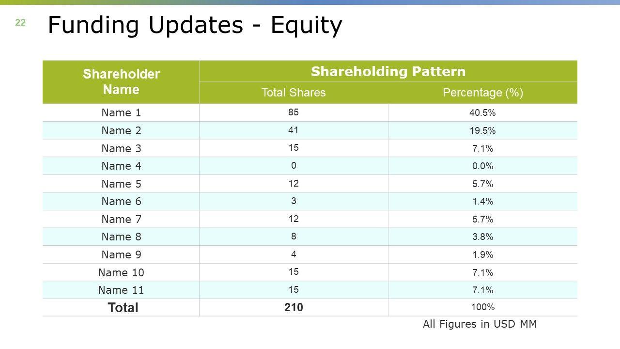Click the Shareholder Name column header

(121, 82)
